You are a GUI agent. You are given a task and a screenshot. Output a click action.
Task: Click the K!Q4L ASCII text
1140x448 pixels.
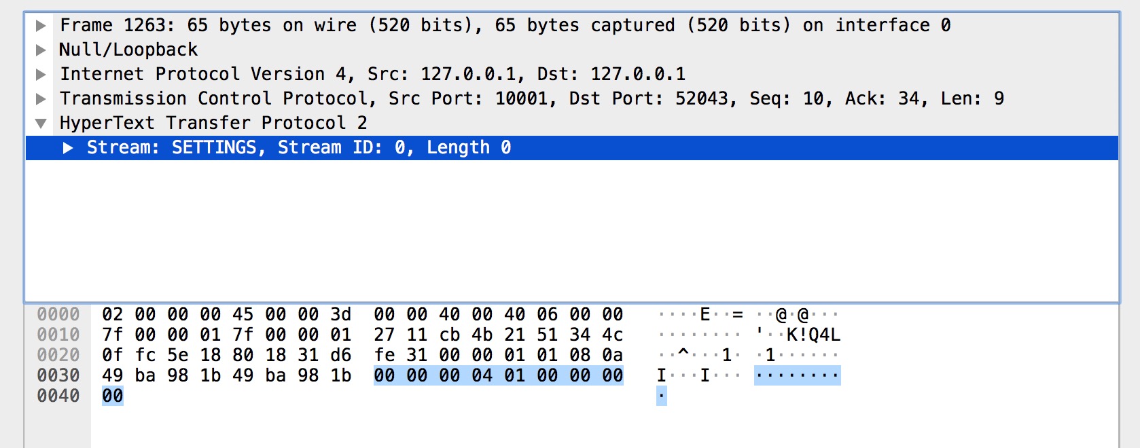coord(813,335)
